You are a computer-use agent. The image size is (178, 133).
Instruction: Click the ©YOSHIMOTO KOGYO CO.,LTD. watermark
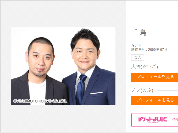coord(40,101)
